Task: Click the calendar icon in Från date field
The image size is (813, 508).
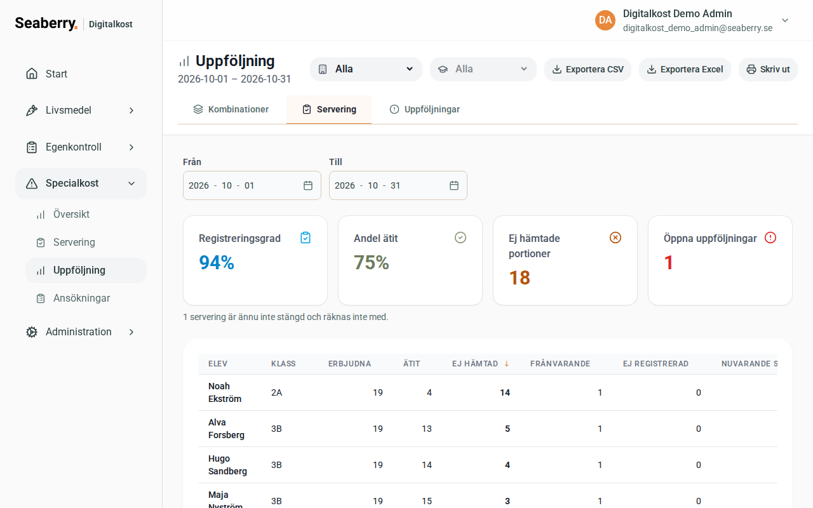Action: (308, 185)
